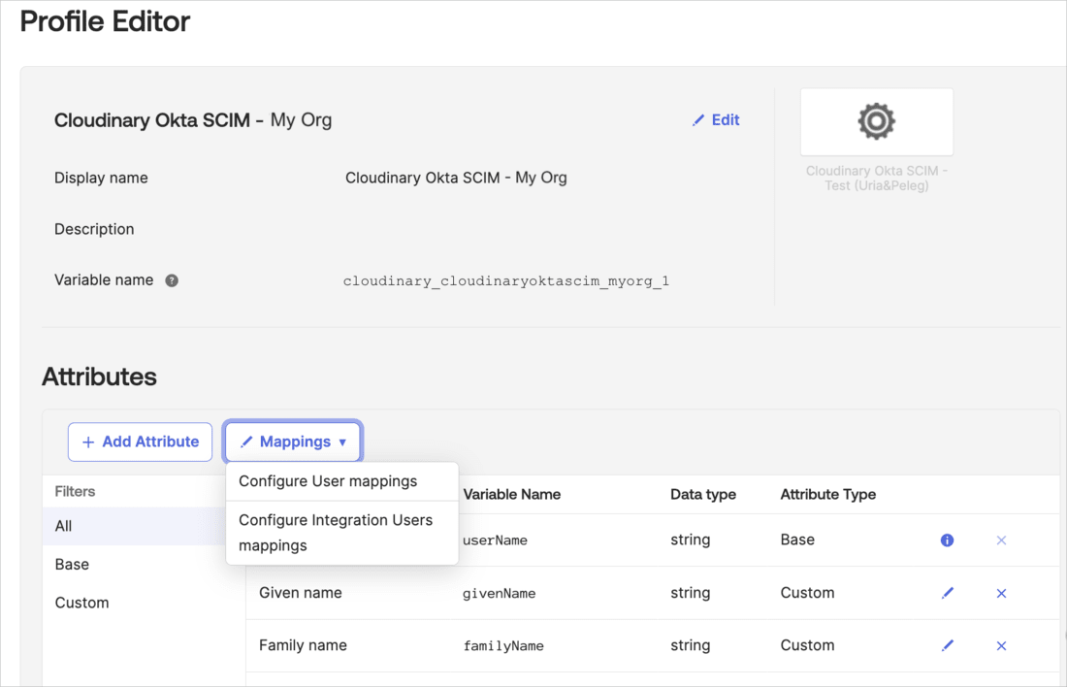Edit the Family name attribute pencil icon
This screenshot has width=1067, height=687.
tap(948, 645)
